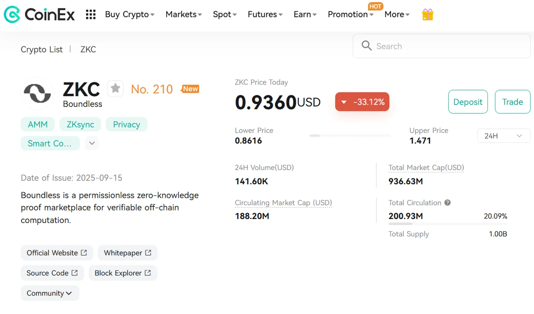Select the 24H time range dropdown
Viewport: 534px width, 314px height.
tap(503, 136)
